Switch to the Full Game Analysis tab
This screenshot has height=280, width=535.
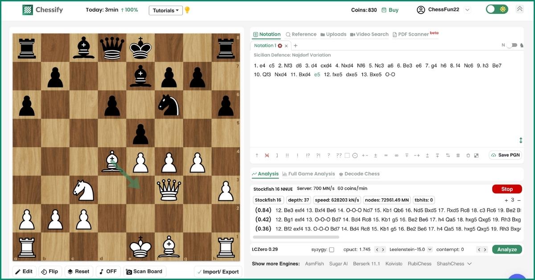308,174
